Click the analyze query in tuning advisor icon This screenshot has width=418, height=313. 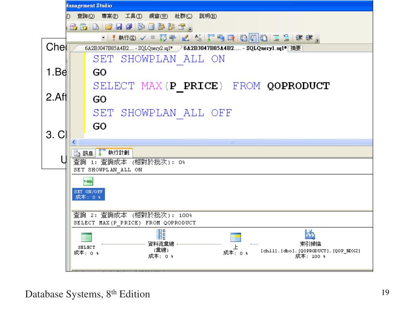(173, 38)
